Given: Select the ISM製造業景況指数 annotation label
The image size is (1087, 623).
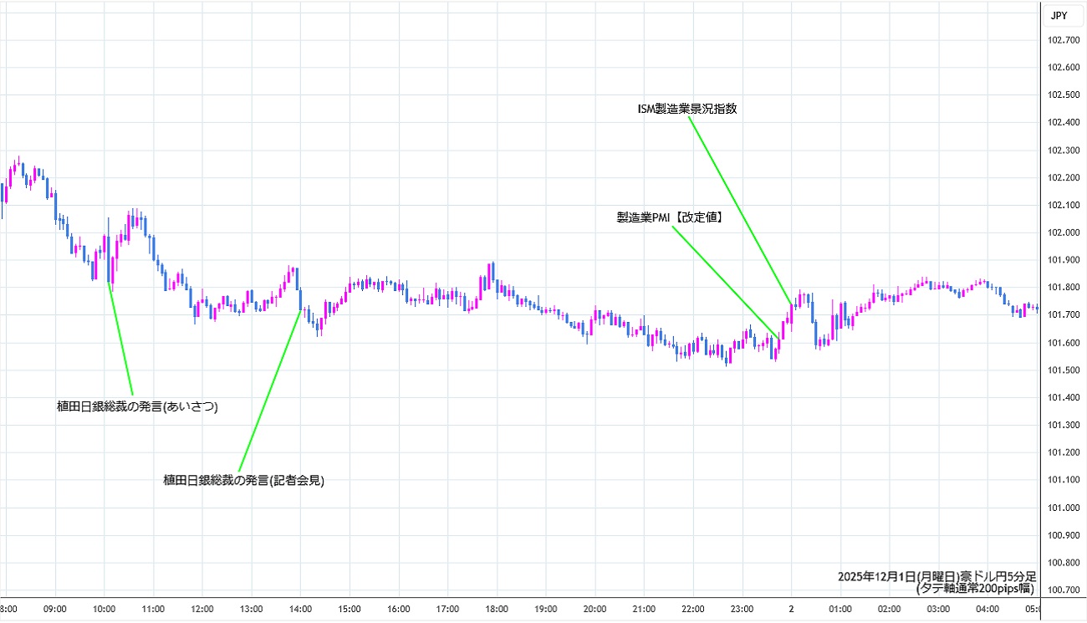Looking at the screenshot, I should tap(686, 109).
